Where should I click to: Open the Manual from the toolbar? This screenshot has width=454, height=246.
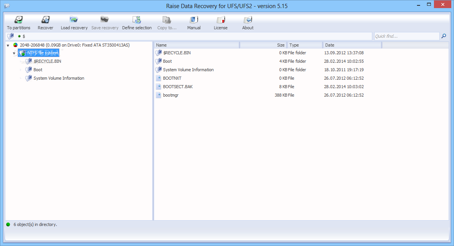[194, 20]
